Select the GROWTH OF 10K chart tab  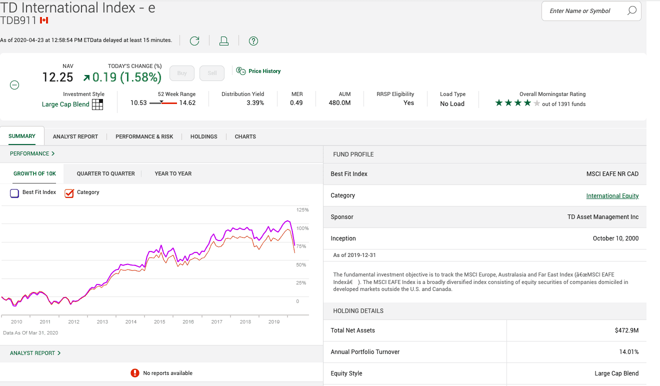34,173
